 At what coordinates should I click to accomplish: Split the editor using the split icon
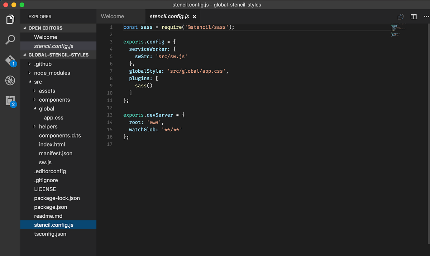pos(414,16)
